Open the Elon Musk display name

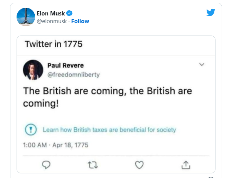[x=51, y=14]
